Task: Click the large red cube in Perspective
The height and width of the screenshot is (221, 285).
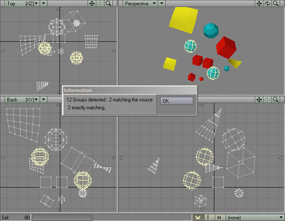Action: [226, 47]
